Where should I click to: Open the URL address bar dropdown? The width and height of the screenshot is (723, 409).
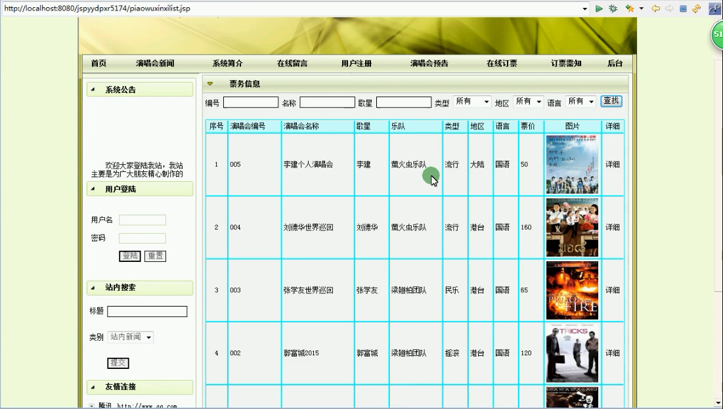tap(584, 9)
